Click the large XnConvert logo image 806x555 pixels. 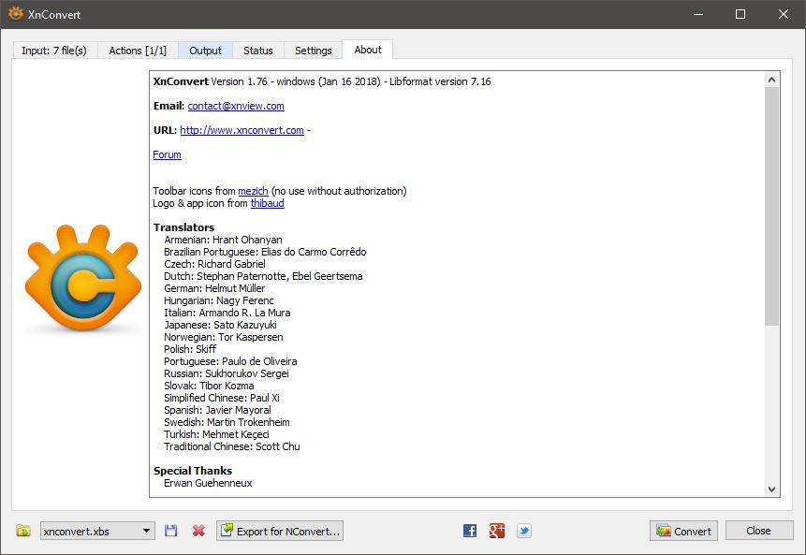pos(83,277)
